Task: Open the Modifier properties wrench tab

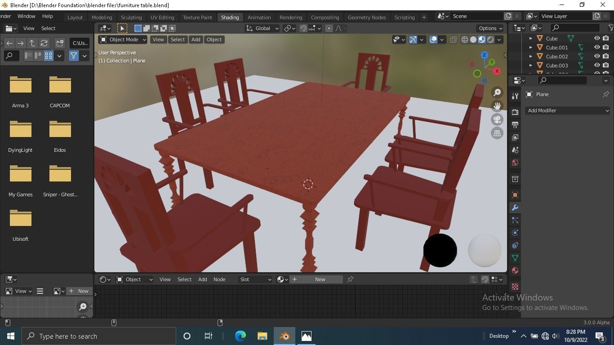Action: tap(515, 208)
